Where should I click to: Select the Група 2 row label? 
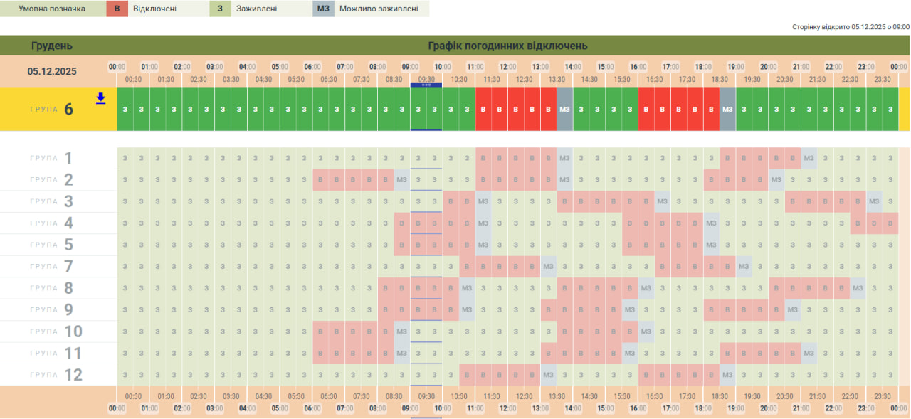[53, 180]
